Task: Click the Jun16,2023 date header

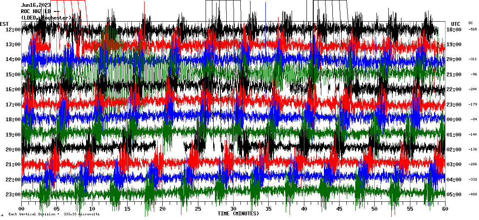Action: pos(35,5)
